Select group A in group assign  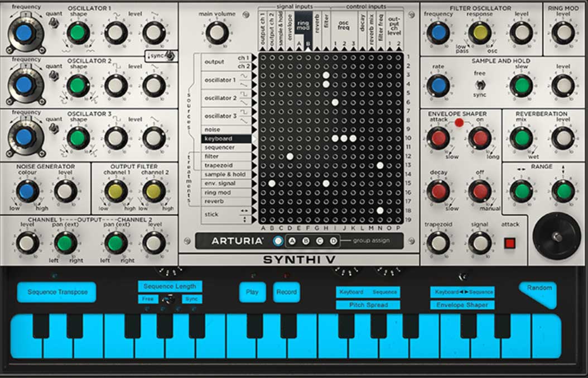(292, 241)
